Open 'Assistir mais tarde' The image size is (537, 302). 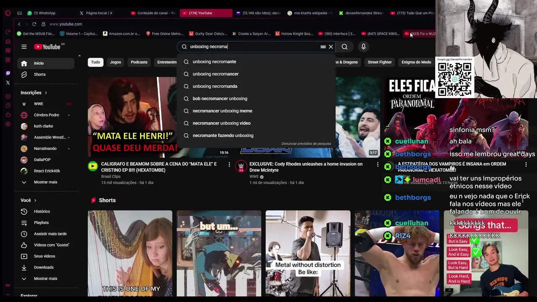[46, 234]
